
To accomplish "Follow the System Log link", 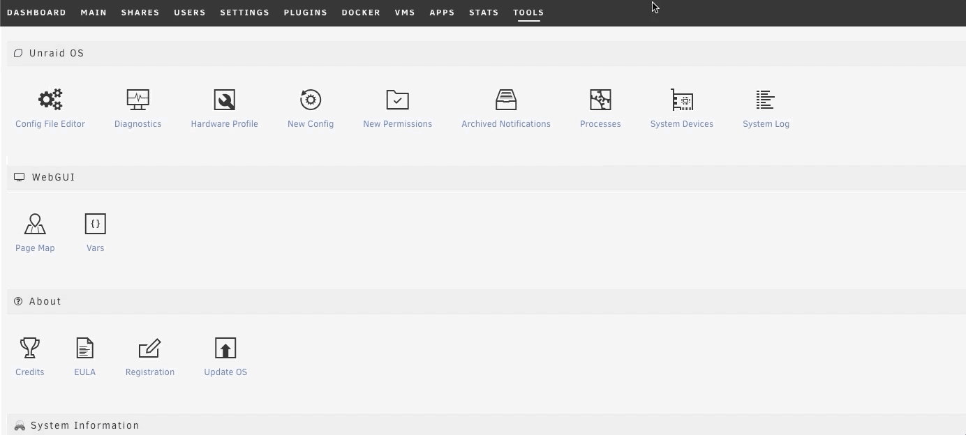I will click(x=766, y=124).
